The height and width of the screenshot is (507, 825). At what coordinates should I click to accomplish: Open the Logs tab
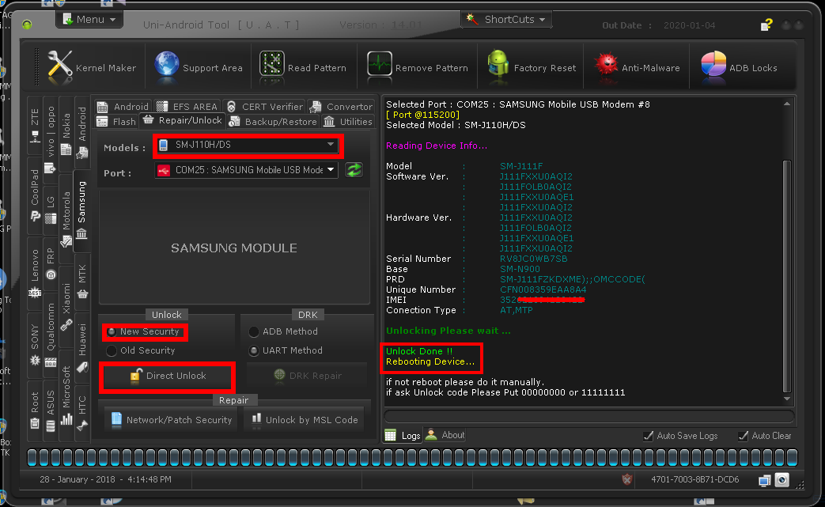(x=403, y=436)
